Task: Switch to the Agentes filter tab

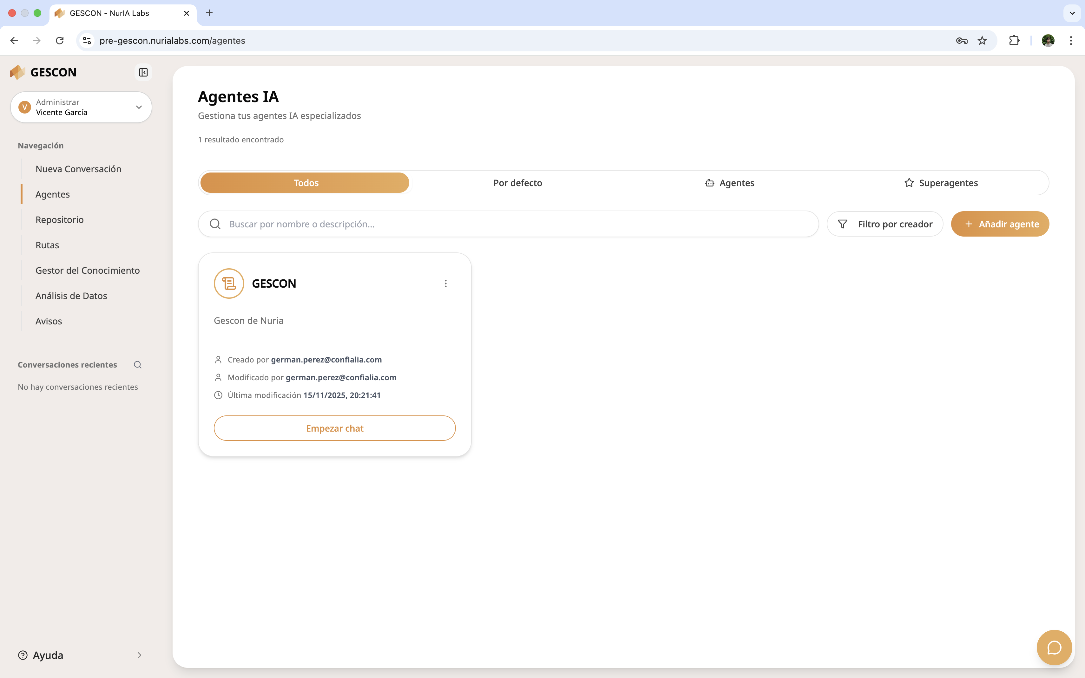Action: (729, 183)
